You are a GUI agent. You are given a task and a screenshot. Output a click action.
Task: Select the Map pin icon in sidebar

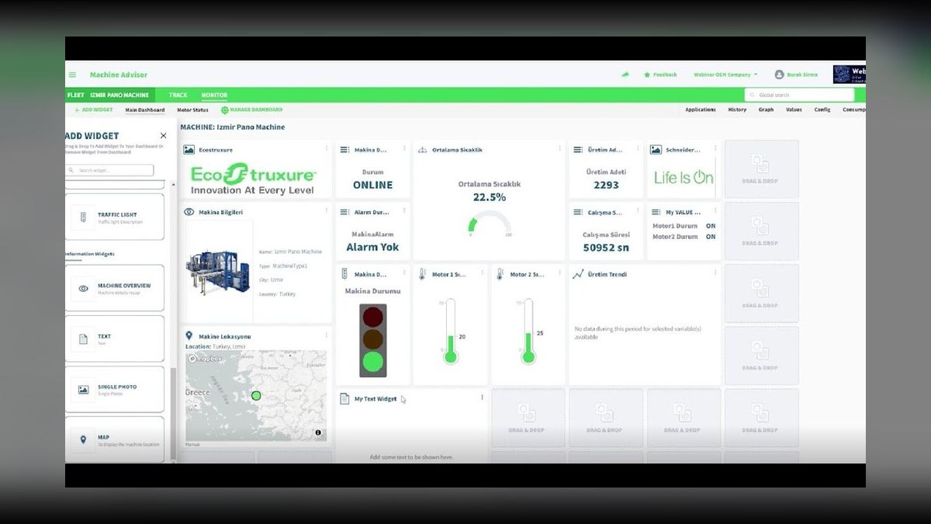click(x=84, y=440)
